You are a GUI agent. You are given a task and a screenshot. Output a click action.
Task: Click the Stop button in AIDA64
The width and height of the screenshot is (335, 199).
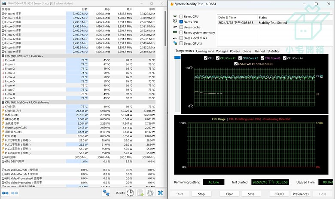pyautogui.click(x=201, y=194)
